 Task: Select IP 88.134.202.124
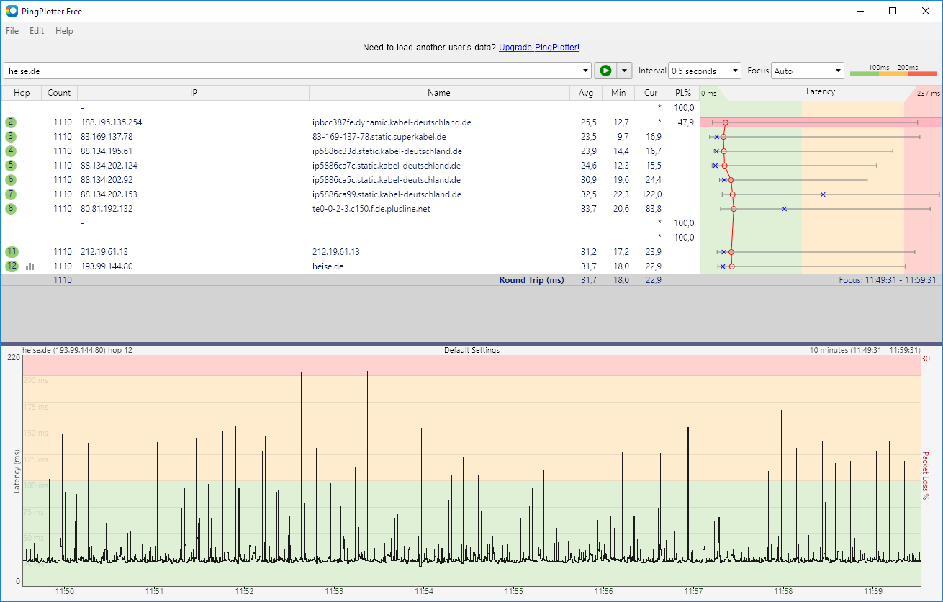point(109,166)
